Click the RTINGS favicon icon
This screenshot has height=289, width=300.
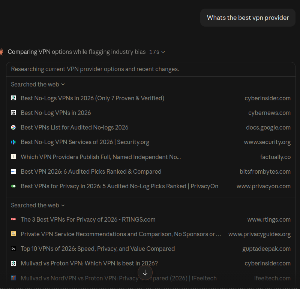point(13,219)
